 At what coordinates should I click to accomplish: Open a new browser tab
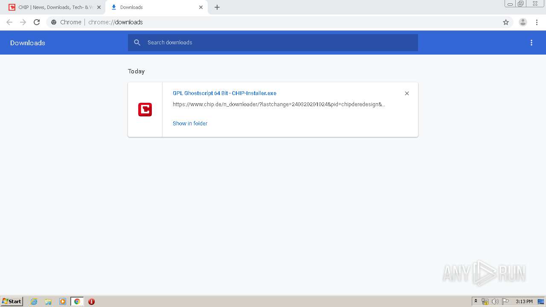(217, 7)
